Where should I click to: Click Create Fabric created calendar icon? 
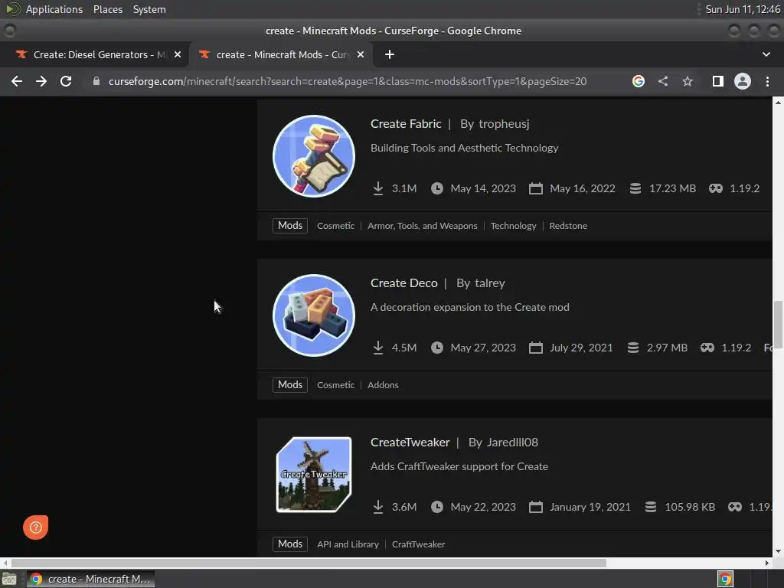pyautogui.click(x=535, y=188)
